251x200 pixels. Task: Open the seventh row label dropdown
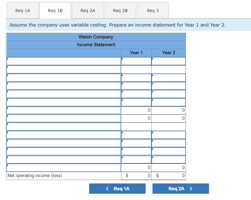click(64, 110)
